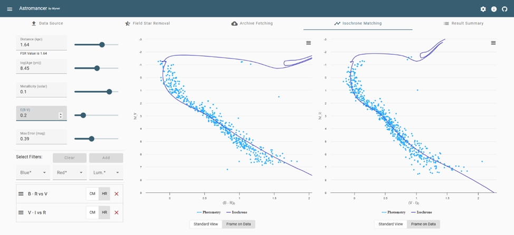Viewport: 514px width, 235px height.
Task: Select the Isochrone Matching tab
Action: 358,24
